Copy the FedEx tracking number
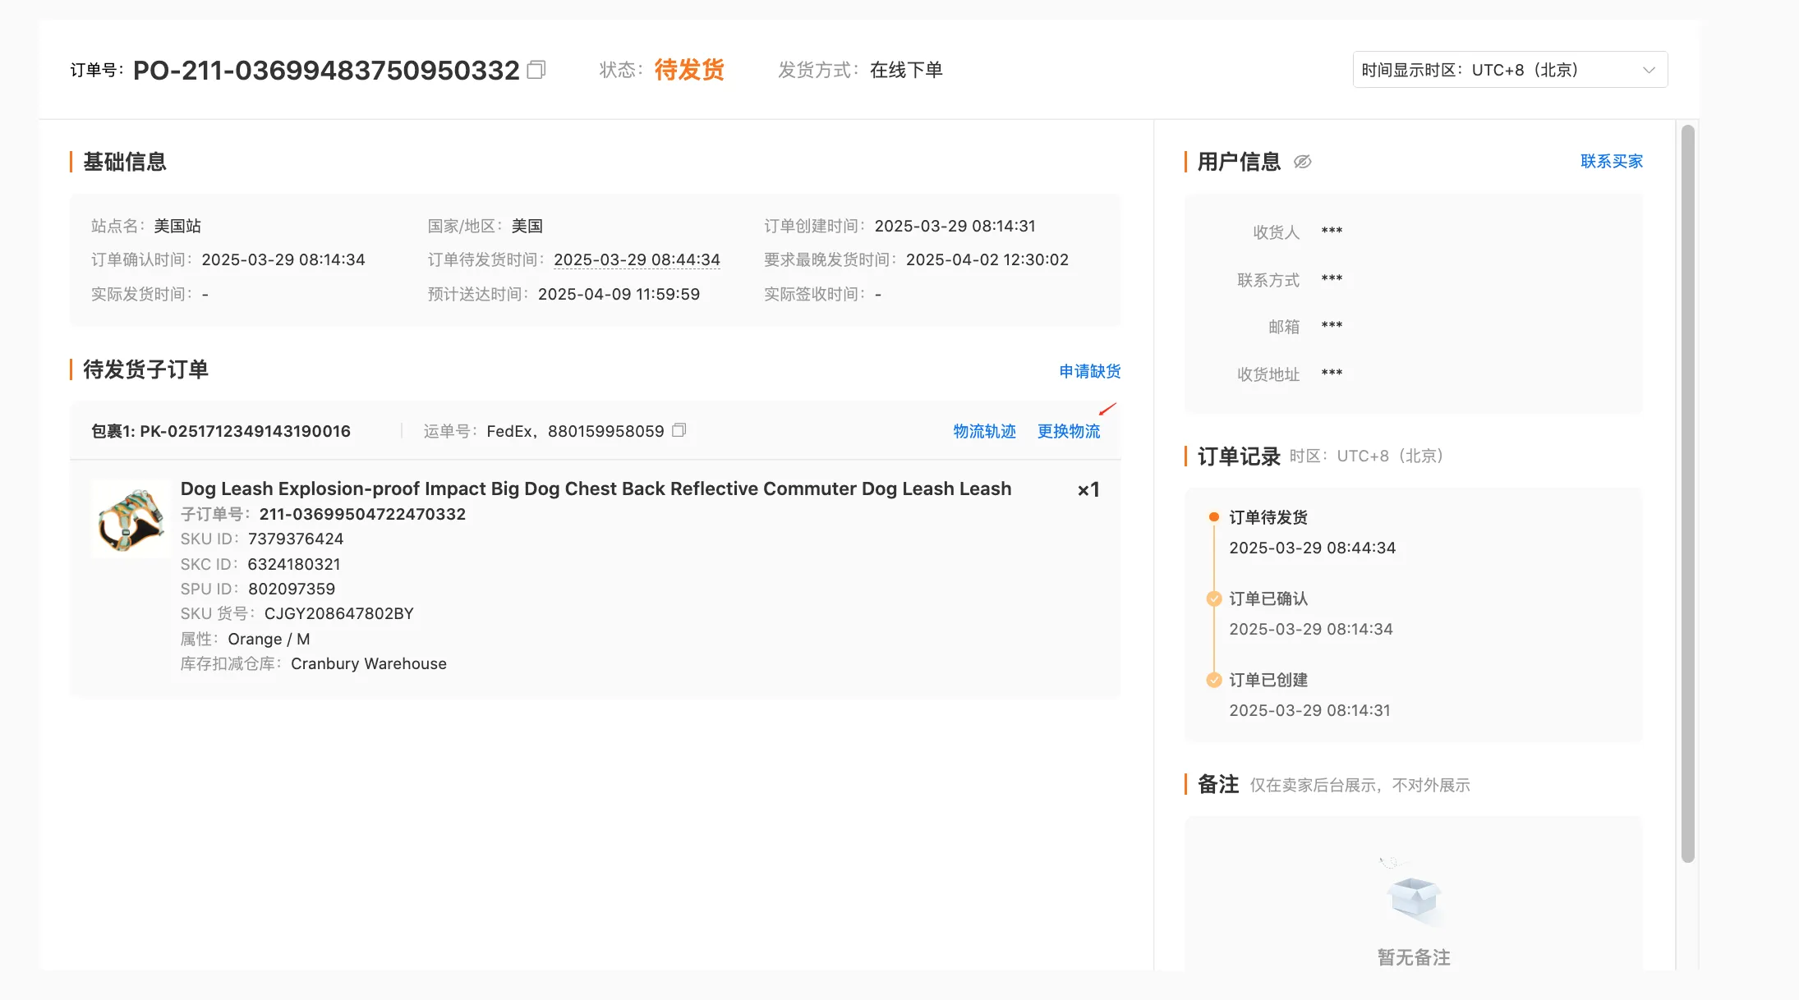The height and width of the screenshot is (1000, 1799). coord(679,430)
